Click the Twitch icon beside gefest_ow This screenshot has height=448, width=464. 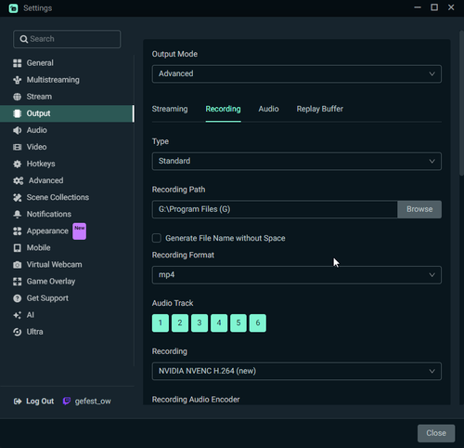(67, 402)
